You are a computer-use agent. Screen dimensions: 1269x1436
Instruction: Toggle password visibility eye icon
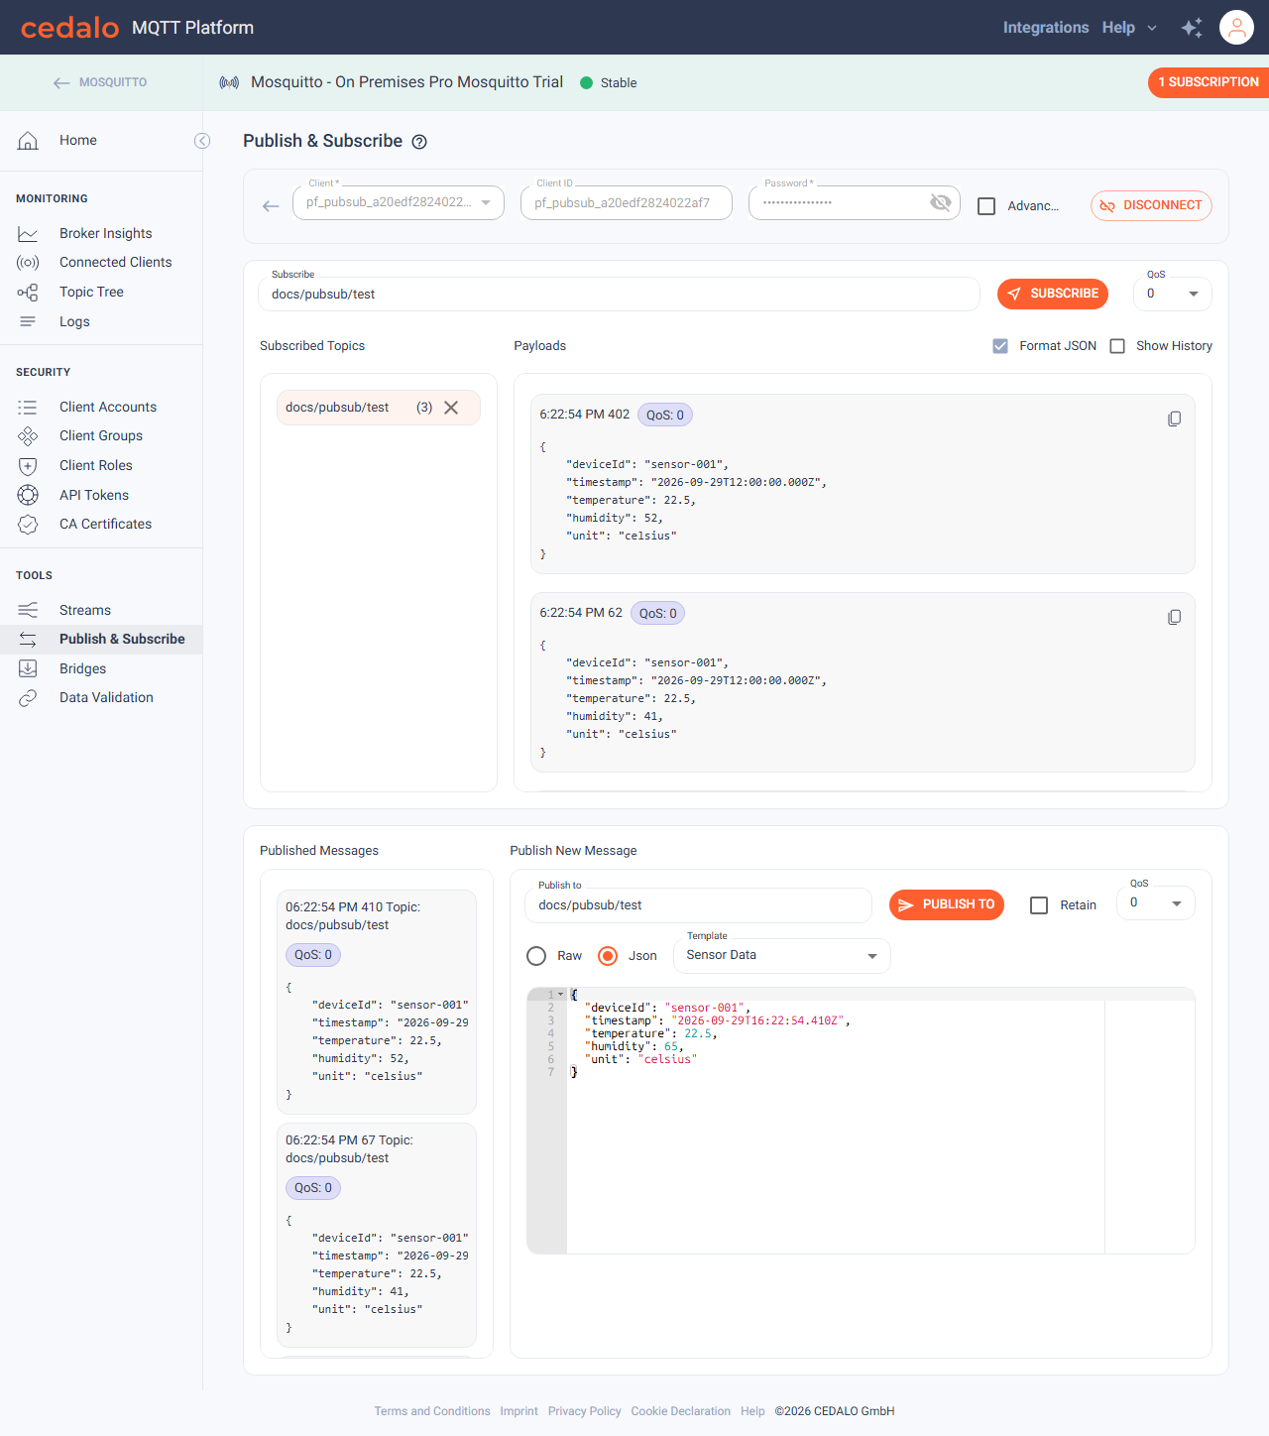940,203
